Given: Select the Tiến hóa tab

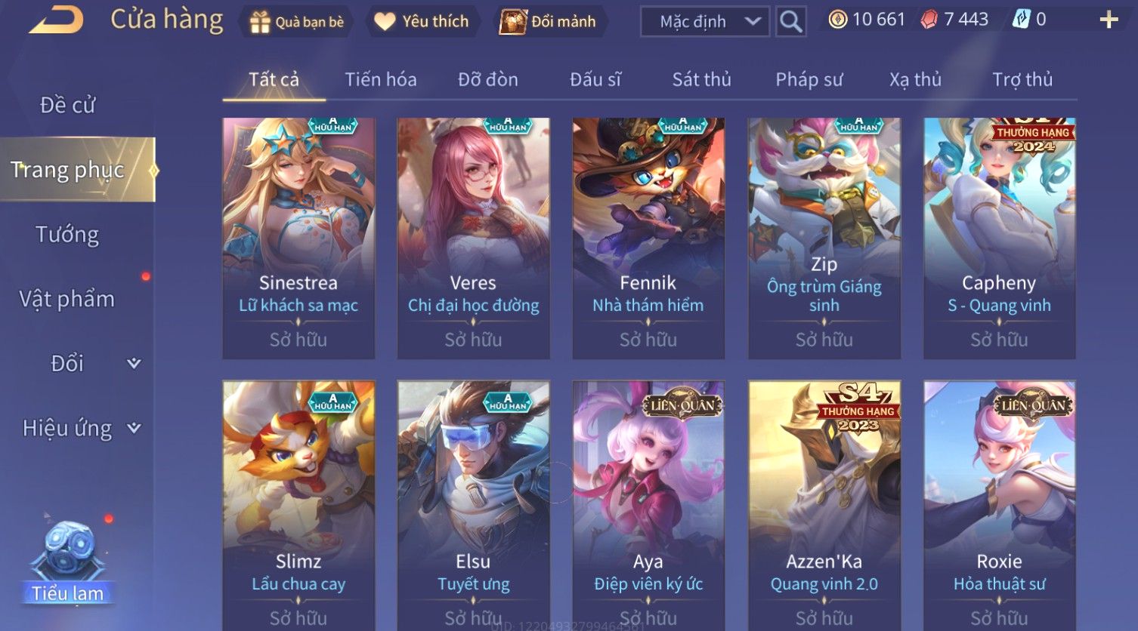Looking at the screenshot, I should [380, 79].
